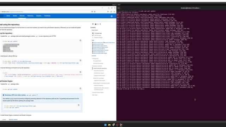Open the 'ubuntu 22.04 docker-ce' tag
226x127 pixels.
pyautogui.click(x=99, y=49)
